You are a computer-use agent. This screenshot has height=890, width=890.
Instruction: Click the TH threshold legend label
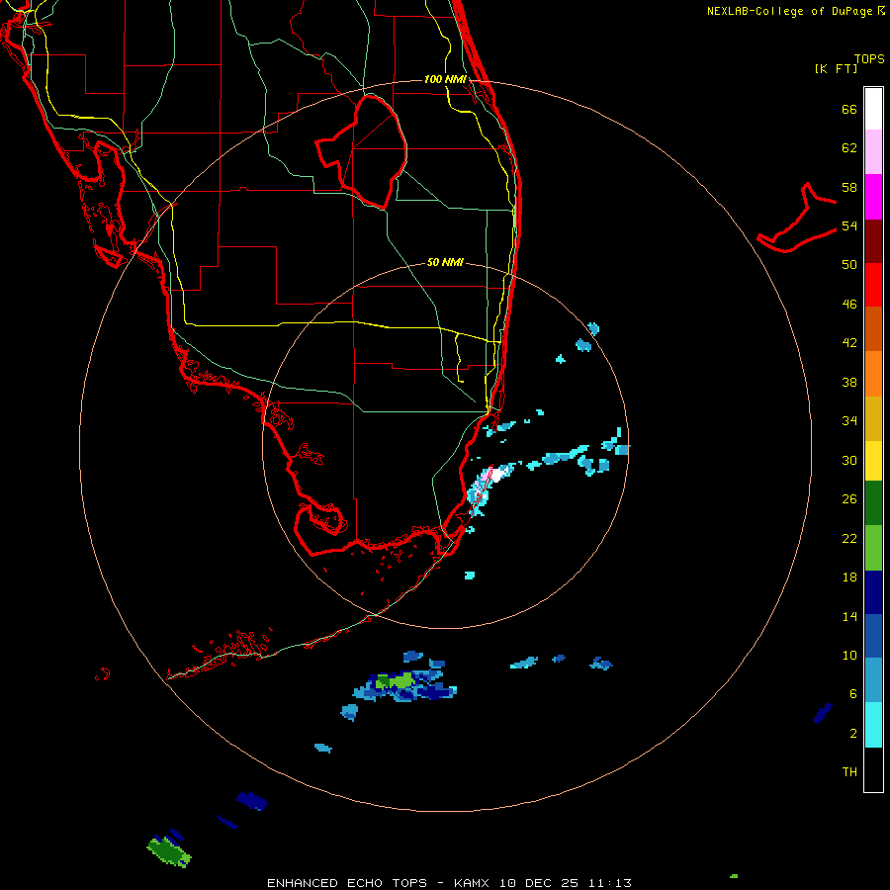849,771
